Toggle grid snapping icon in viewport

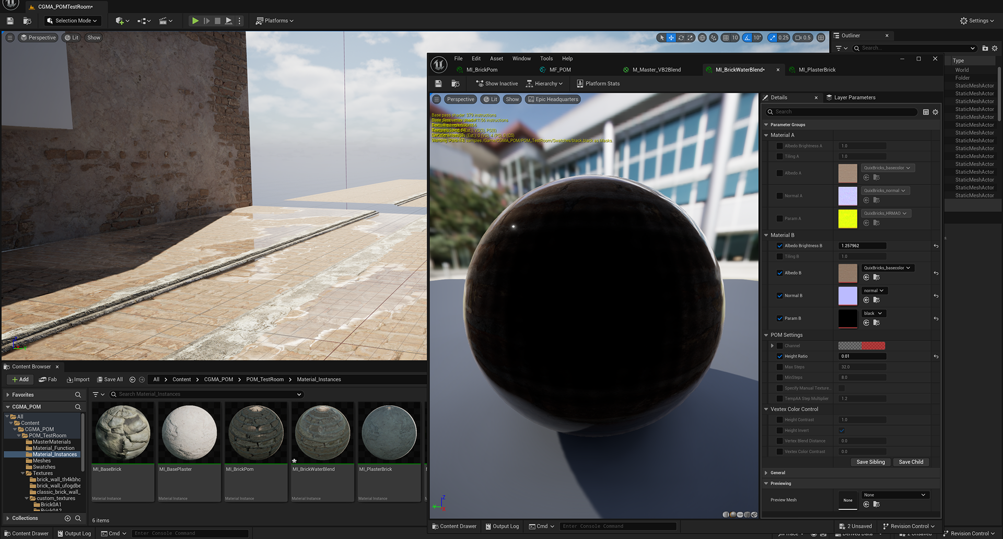click(x=726, y=38)
